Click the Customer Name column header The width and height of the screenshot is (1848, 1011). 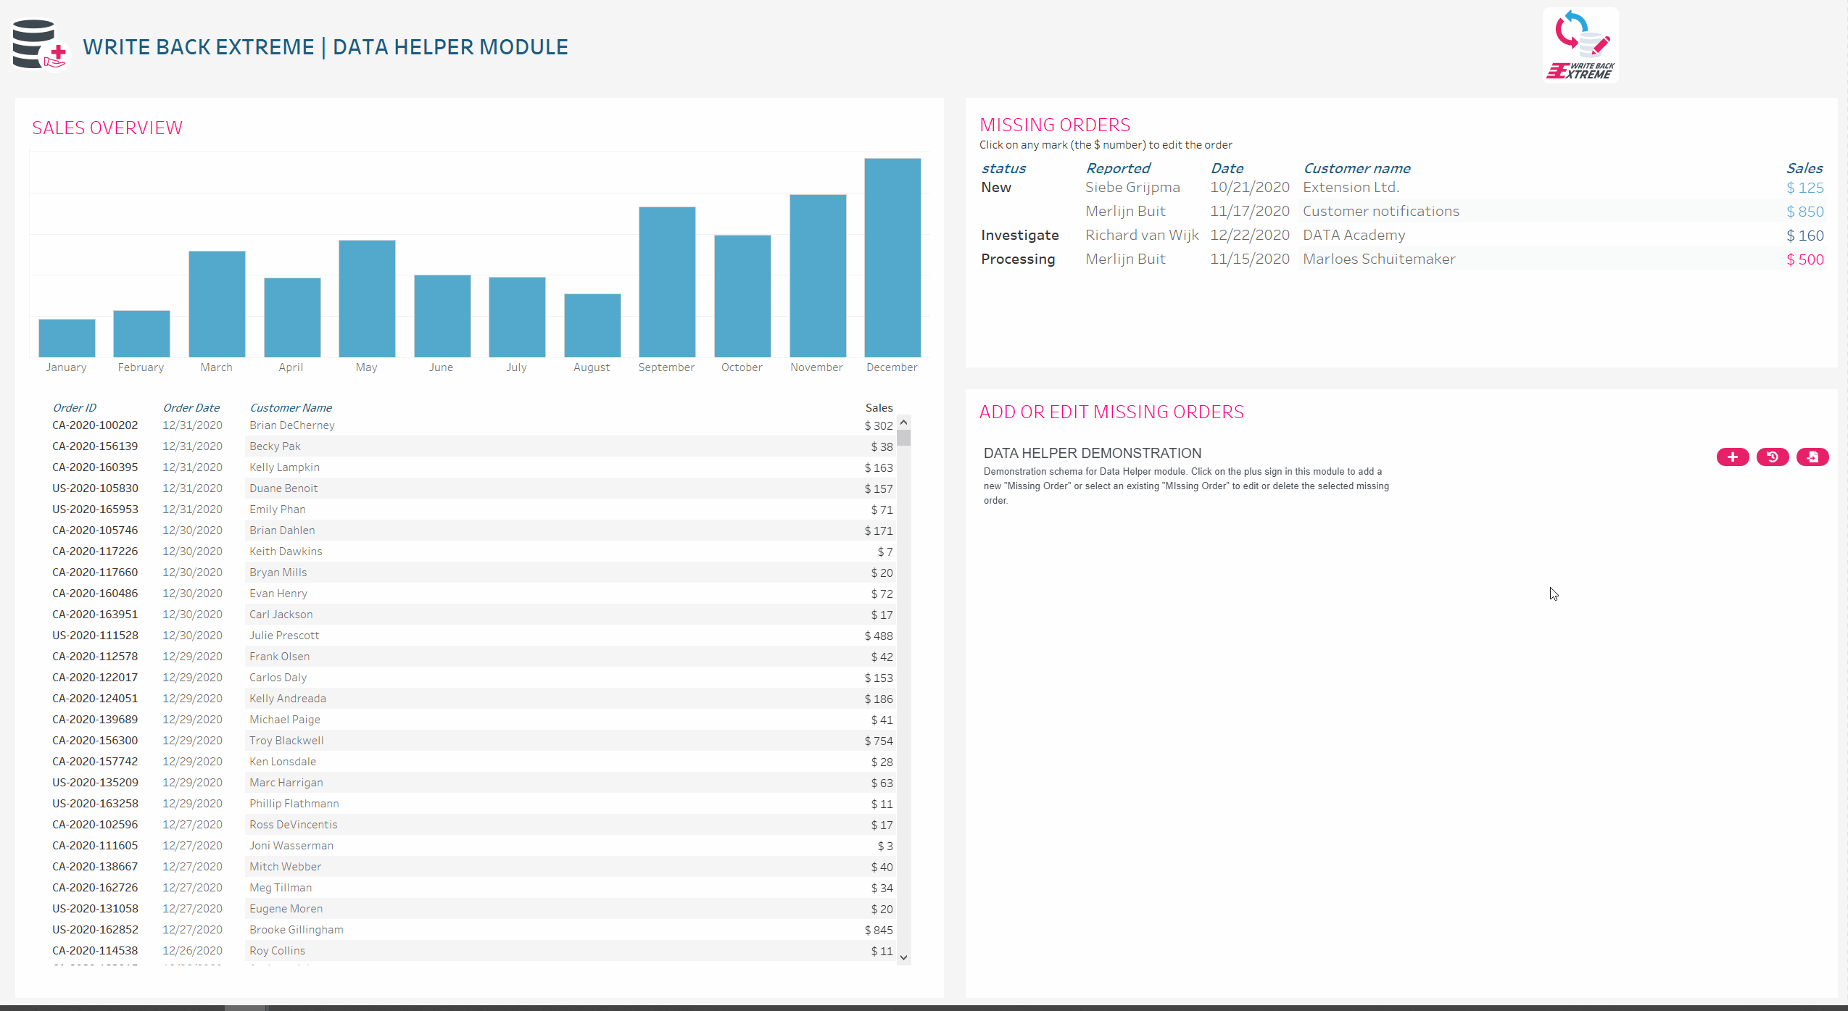click(291, 407)
